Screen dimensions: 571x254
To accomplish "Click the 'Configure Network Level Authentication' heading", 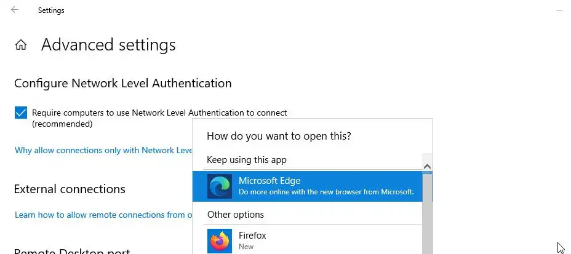I will tap(123, 83).
